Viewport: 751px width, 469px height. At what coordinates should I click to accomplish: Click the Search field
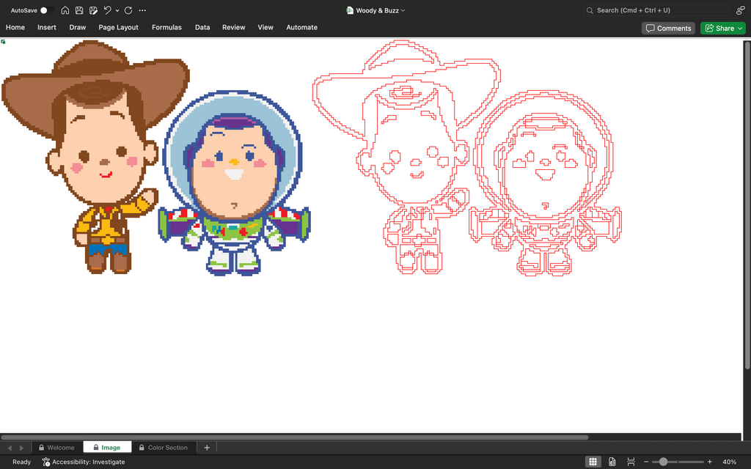point(655,10)
